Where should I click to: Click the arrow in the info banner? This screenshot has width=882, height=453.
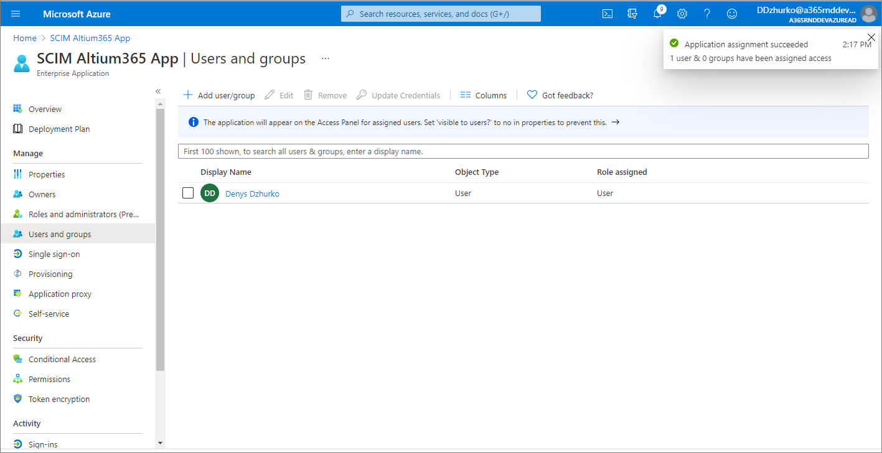point(615,123)
